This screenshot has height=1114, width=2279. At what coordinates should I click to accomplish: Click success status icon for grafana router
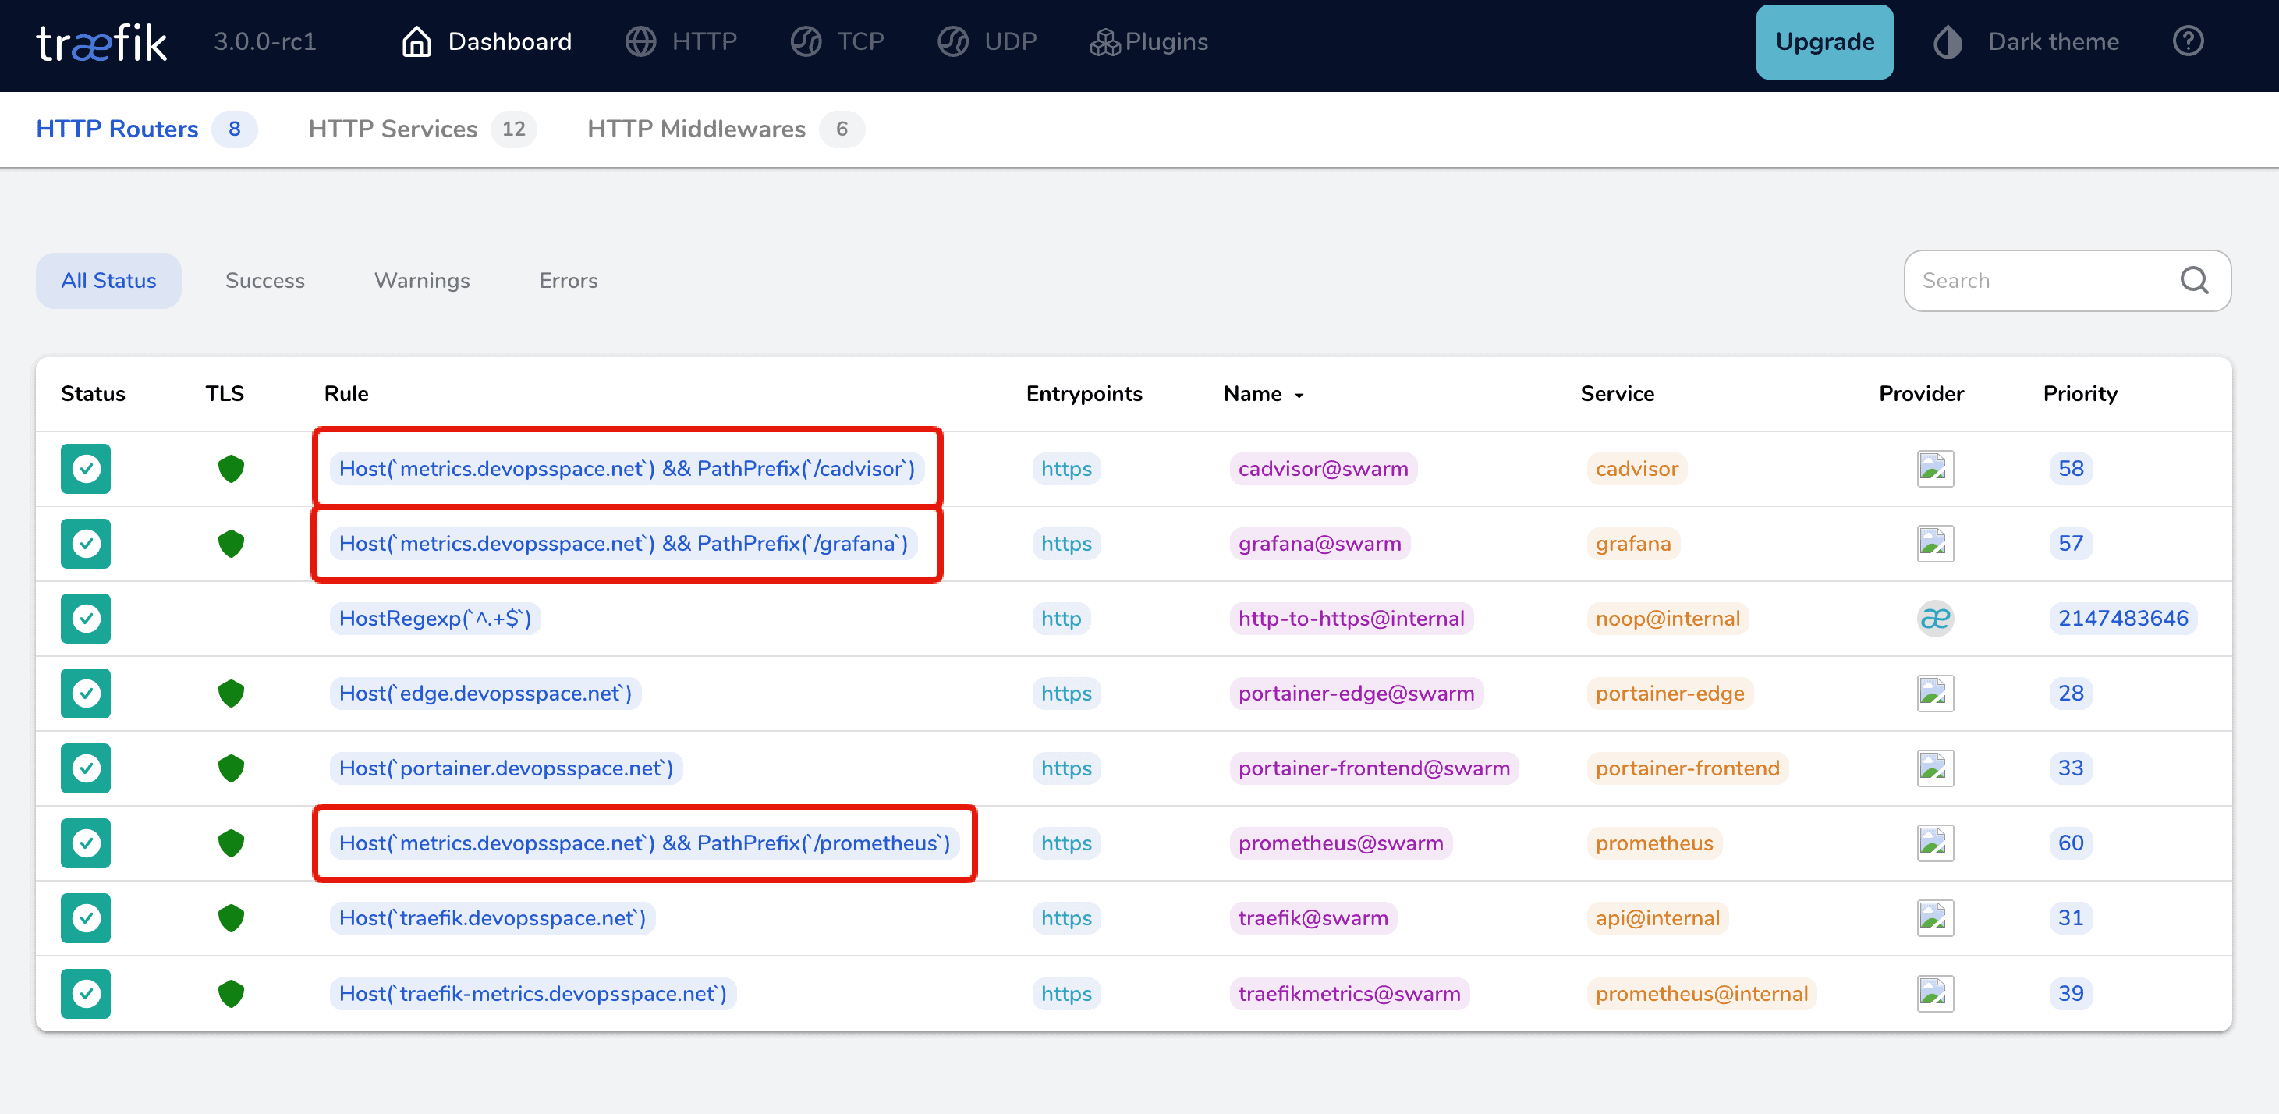click(86, 543)
